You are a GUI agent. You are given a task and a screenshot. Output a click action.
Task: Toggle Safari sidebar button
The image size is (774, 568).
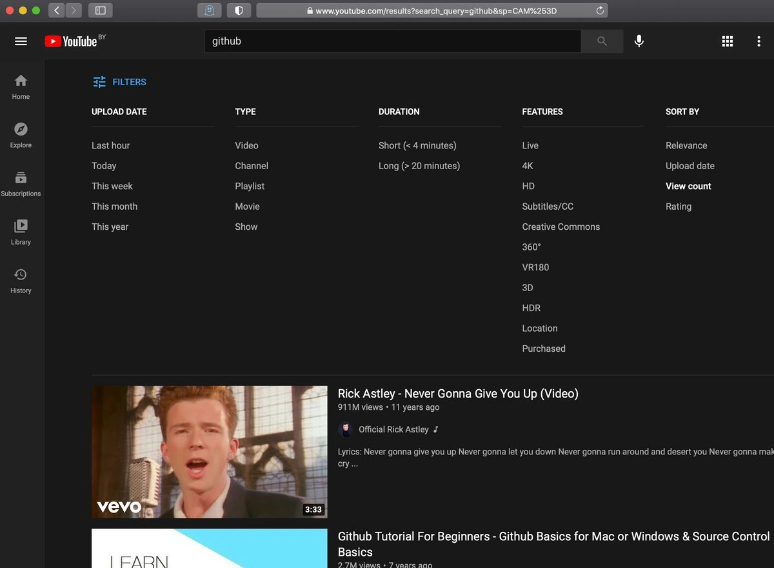tap(100, 10)
